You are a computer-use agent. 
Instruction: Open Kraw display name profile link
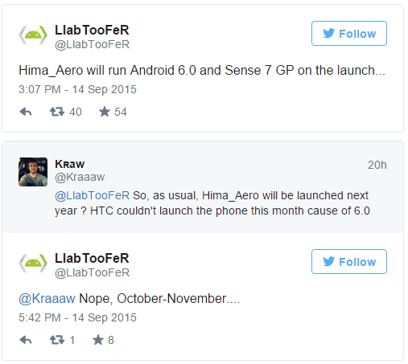click(70, 164)
